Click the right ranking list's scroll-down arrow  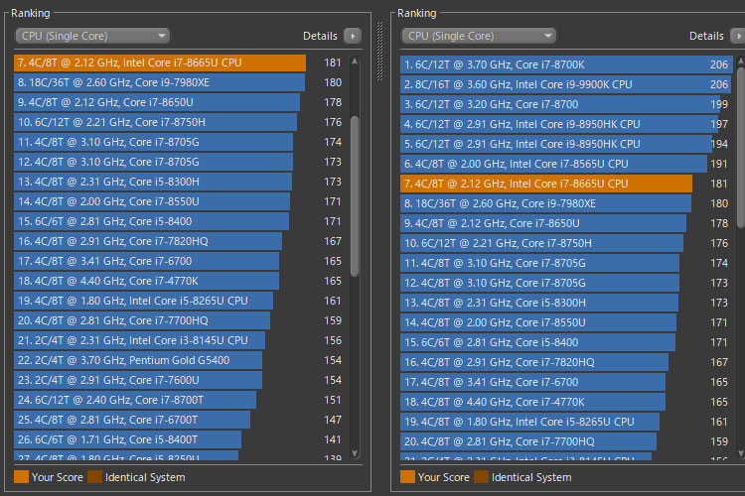741,455
